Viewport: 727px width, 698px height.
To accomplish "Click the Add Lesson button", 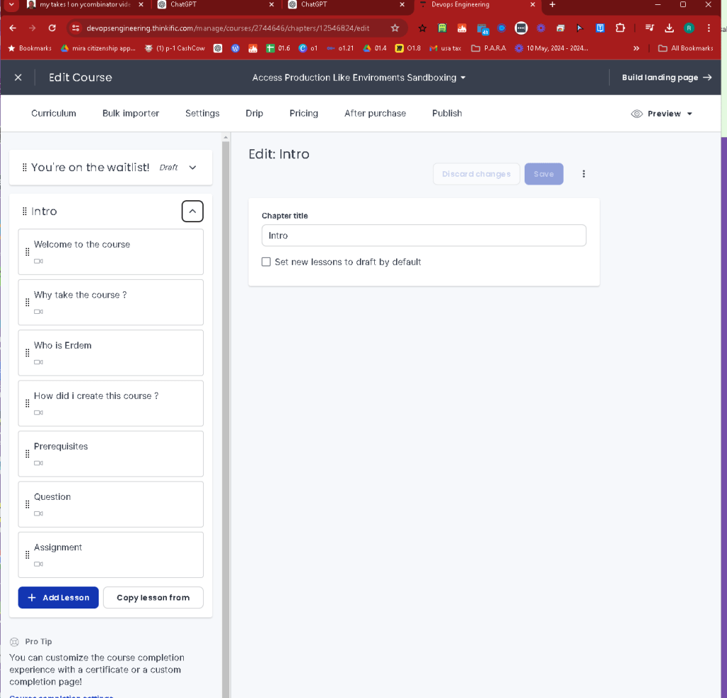I will 58,598.
